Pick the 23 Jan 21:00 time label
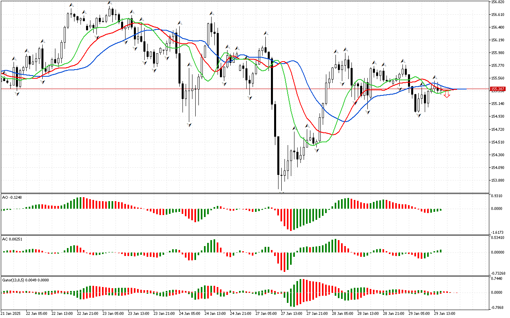The height and width of the screenshot is (318, 510). pos(164,313)
